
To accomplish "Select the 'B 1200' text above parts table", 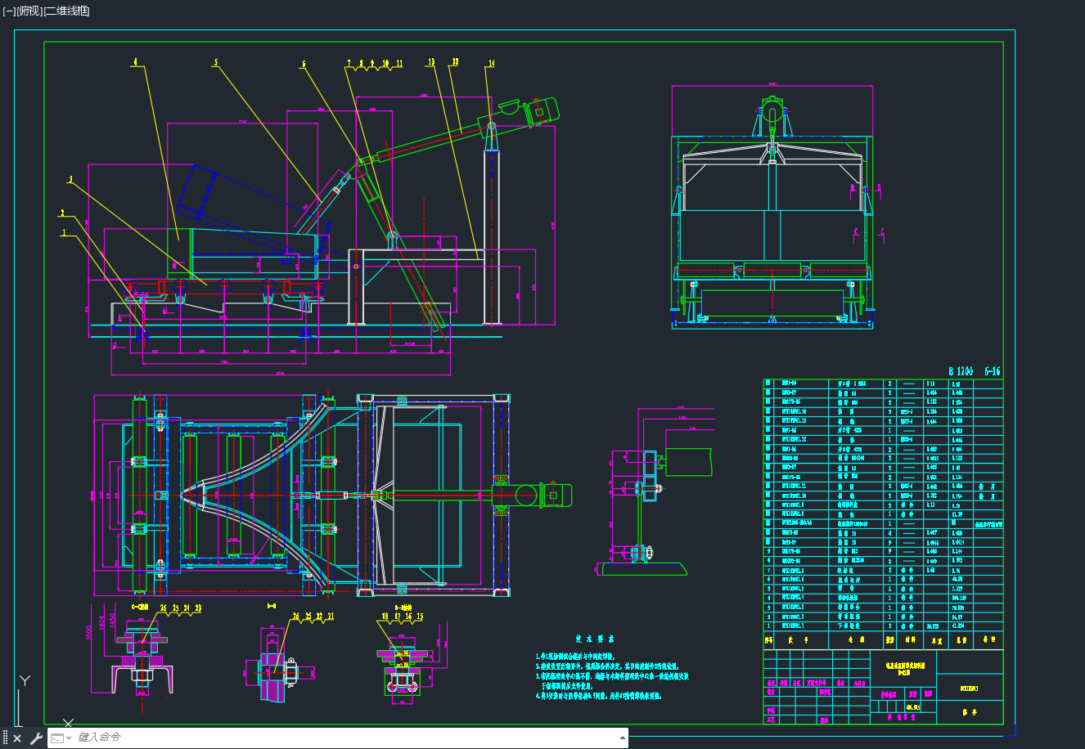I will (x=962, y=371).
